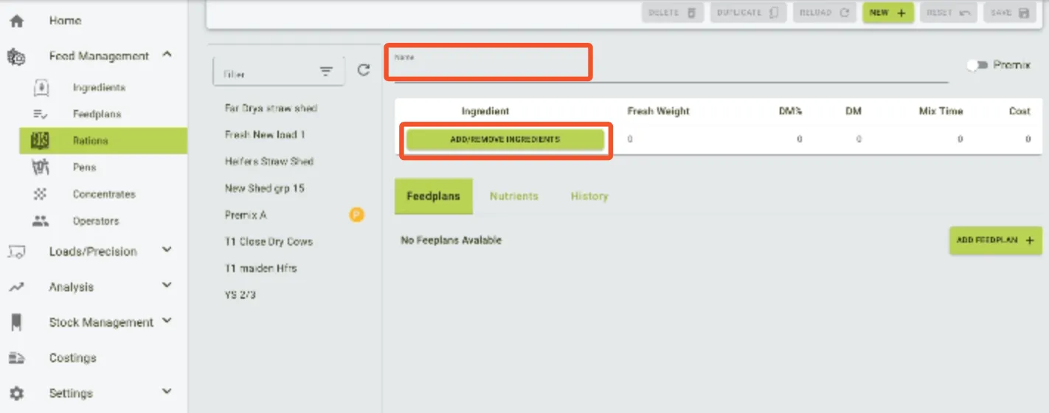1049x413 pixels.
Task: Click the Ingredients sidebar icon
Action: click(x=41, y=88)
